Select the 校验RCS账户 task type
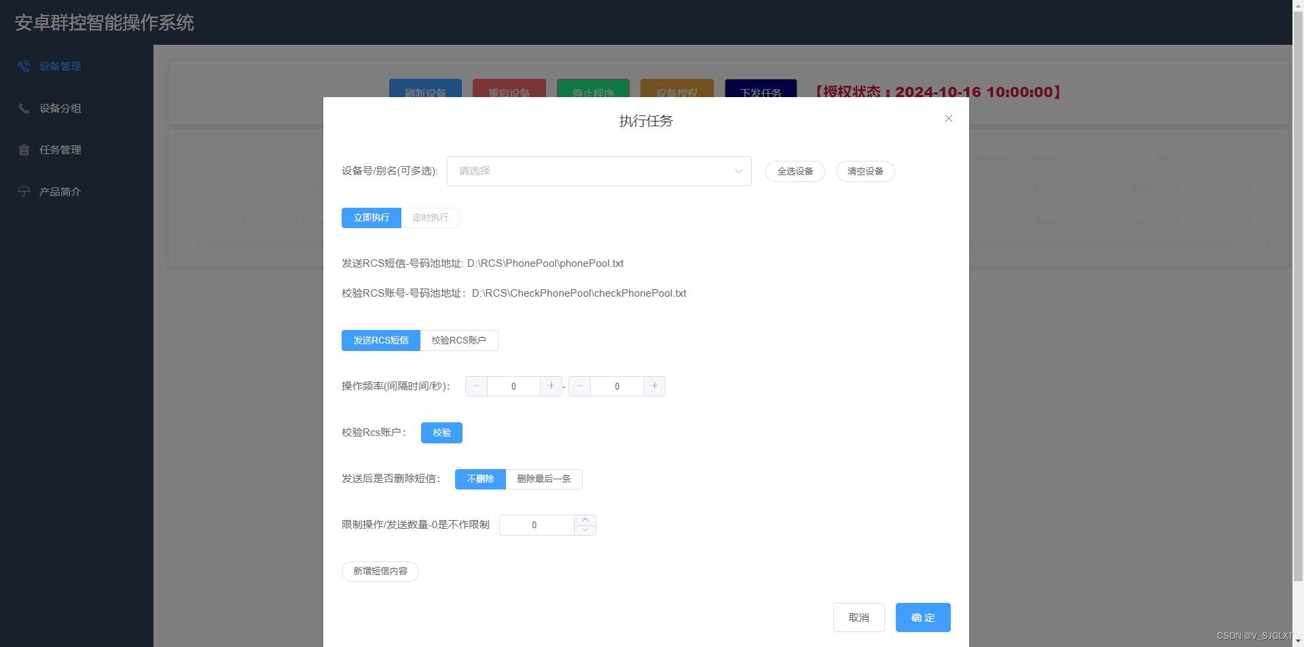This screenshot has height=647, width=1304. coord(459,340)
